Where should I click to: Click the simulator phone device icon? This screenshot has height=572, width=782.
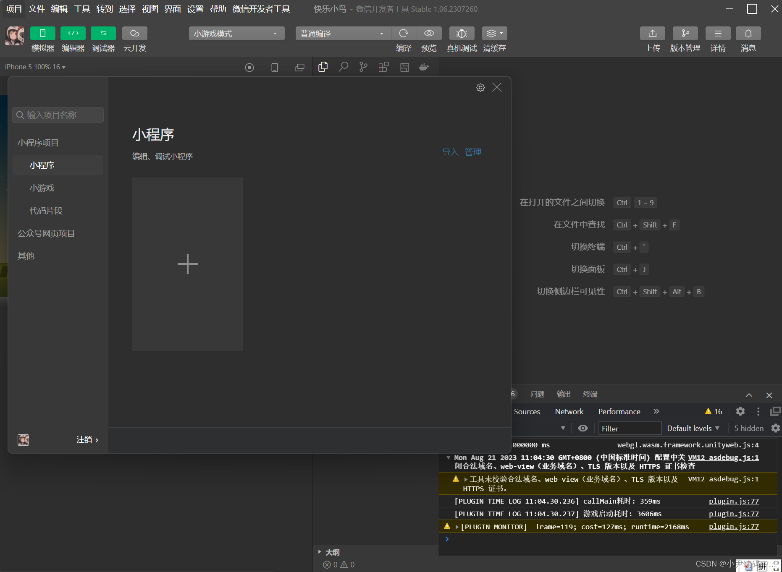275,68
